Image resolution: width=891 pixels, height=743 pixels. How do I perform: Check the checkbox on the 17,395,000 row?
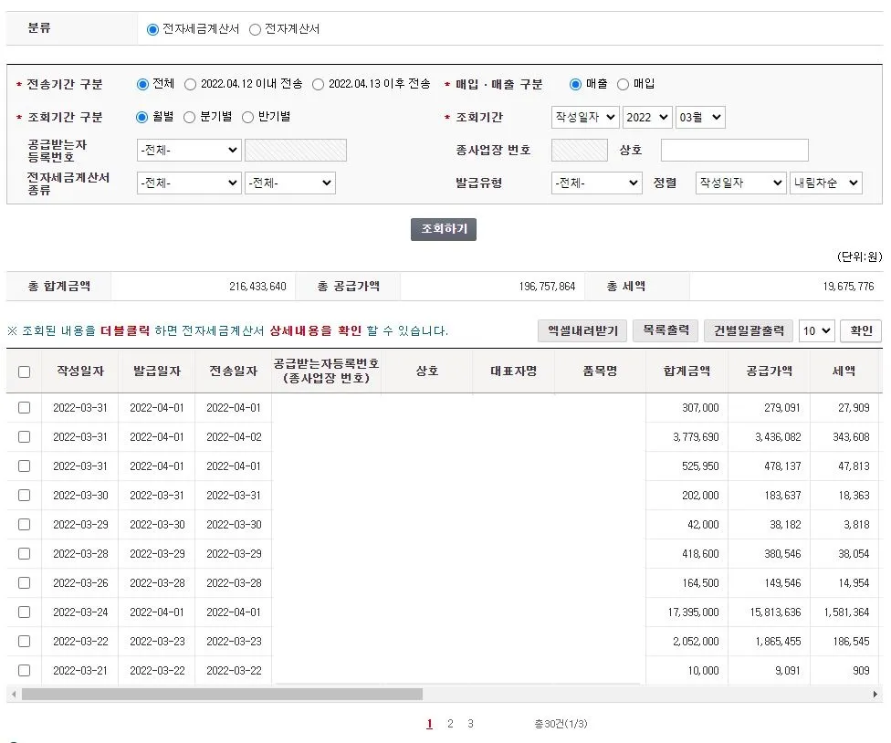tap(24, 612)
